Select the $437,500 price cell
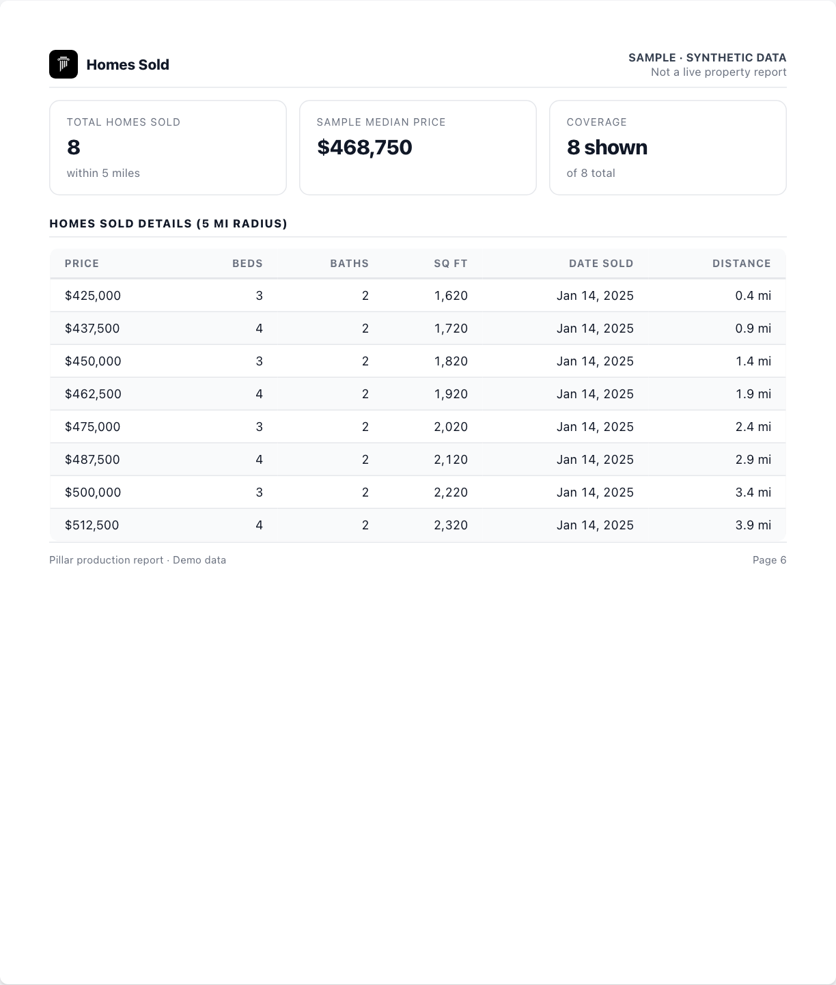The height and width of the screenshot is (985, 836). [92, 329]
